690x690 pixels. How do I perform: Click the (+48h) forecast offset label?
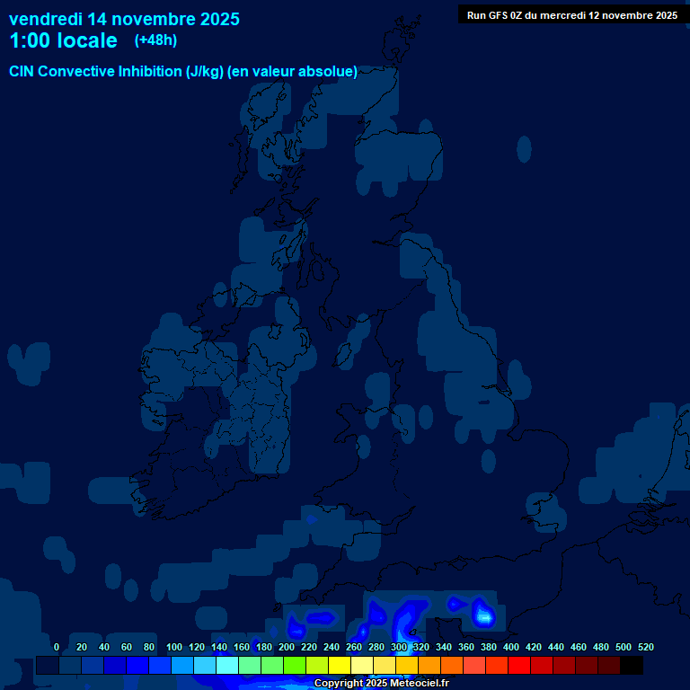click(x=155, y=40)
